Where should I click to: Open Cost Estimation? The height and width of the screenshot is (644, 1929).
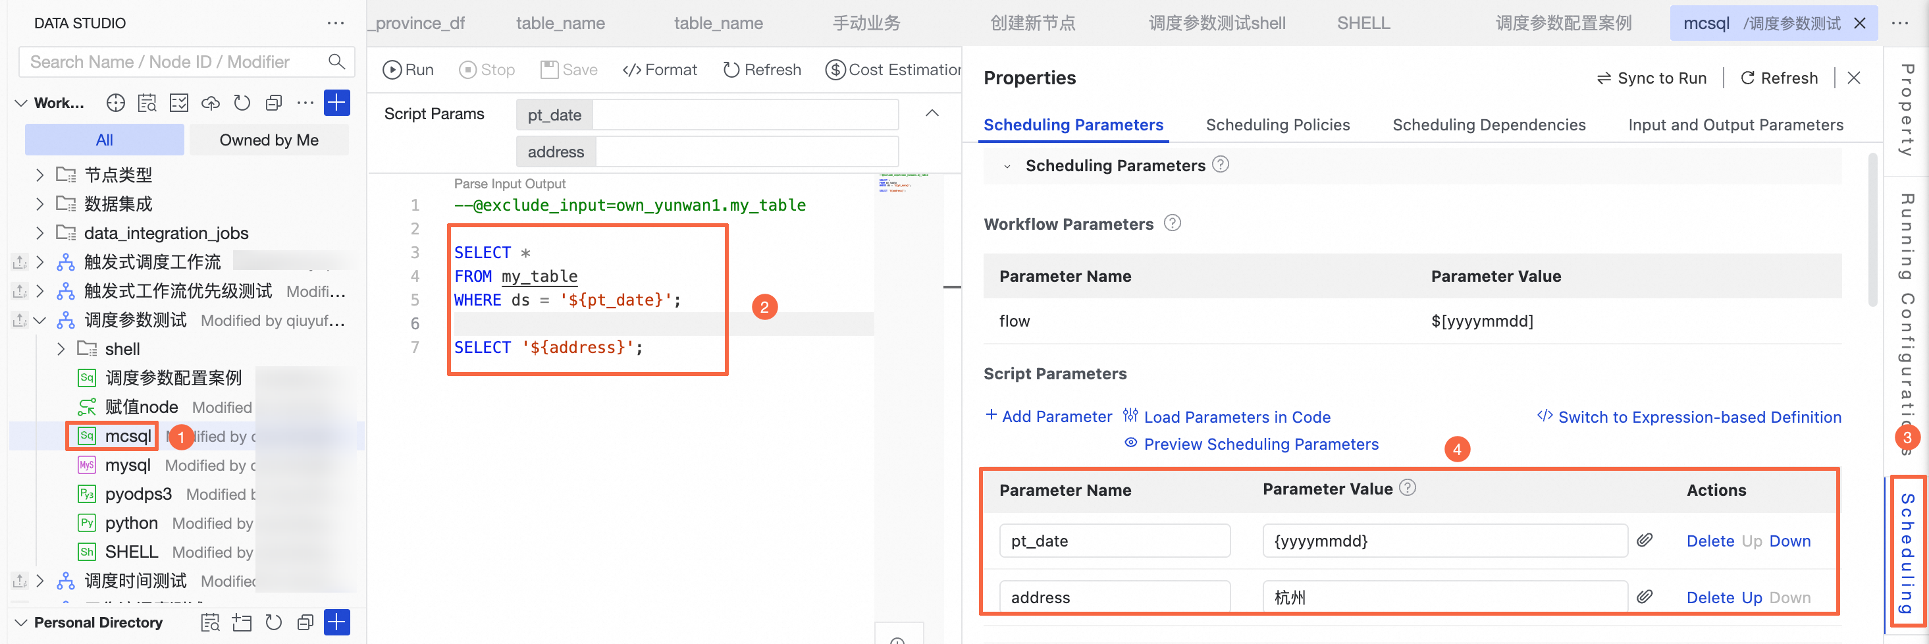pos(893,70)
